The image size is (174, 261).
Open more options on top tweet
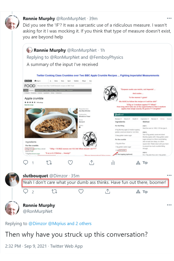pyautogui.click(x=169, y=18)
